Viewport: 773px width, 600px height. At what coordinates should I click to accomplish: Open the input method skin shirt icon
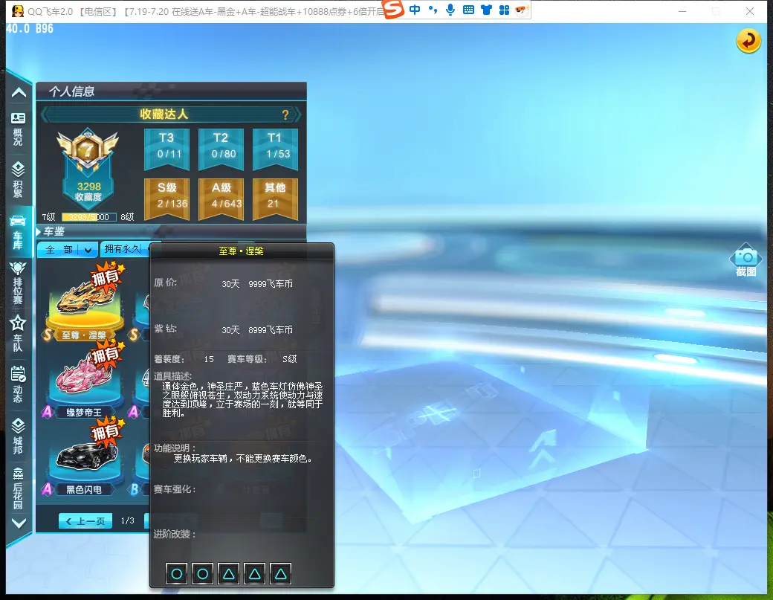tap(486, 10)
